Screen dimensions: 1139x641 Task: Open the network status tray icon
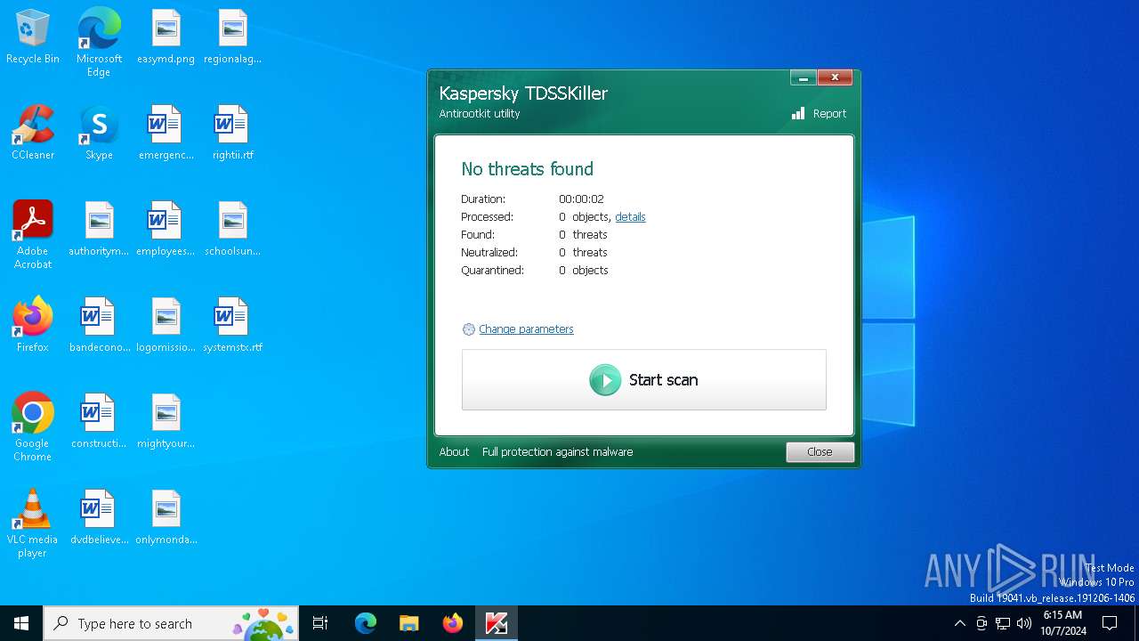pos(1003,623)
